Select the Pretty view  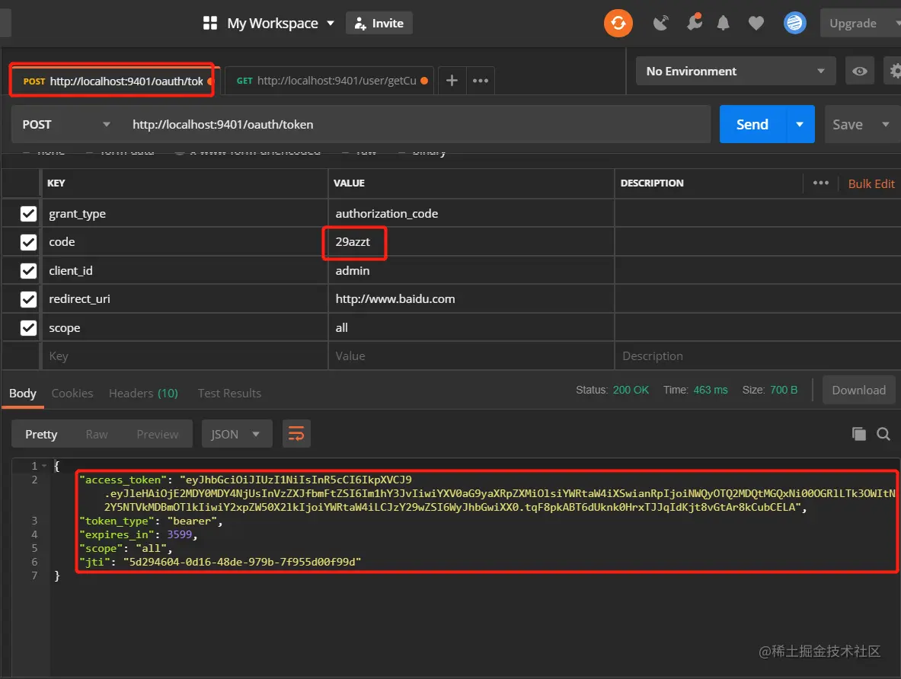(x=41, y=434)
